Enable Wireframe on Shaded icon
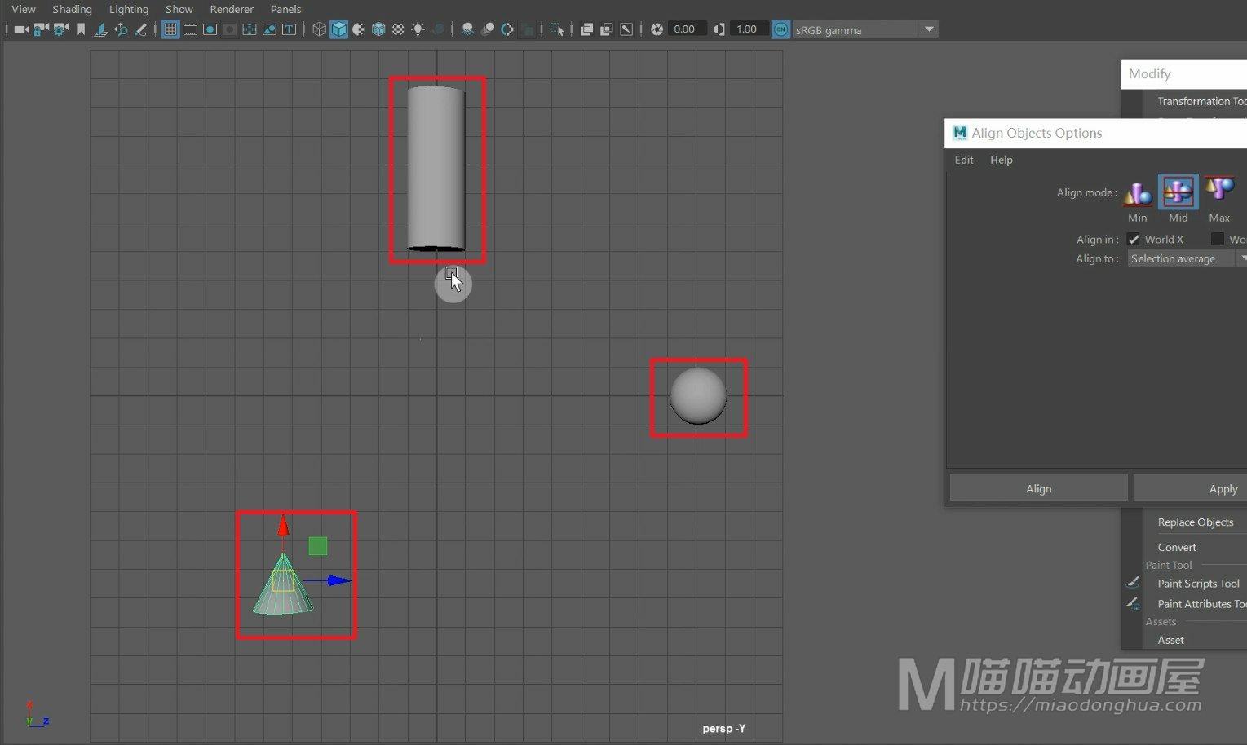The height and width of the screenshot is (745, 1247). 378,29
